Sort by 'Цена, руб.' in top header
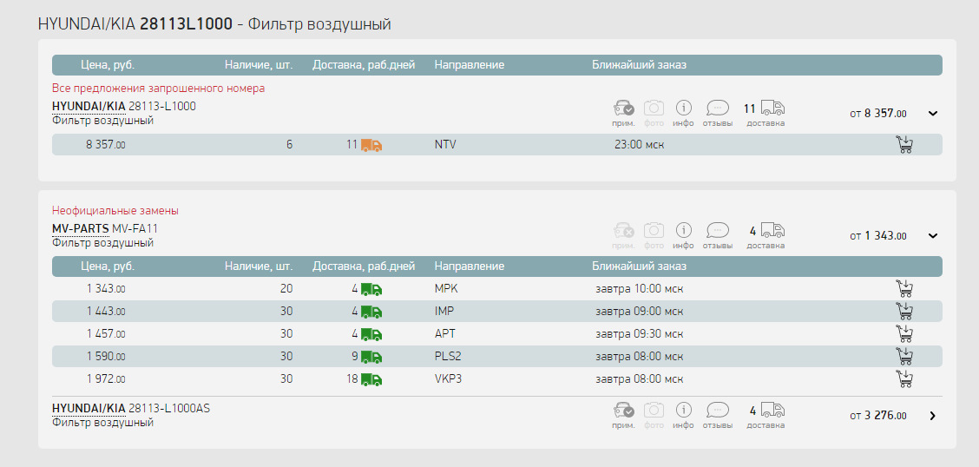 point(108,65)
